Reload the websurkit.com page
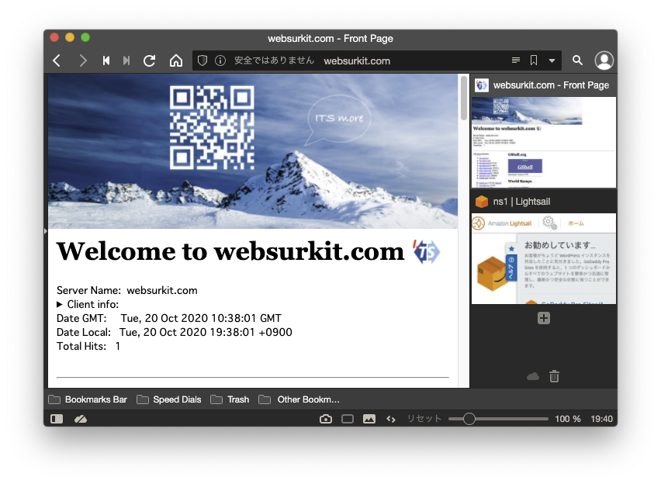Screen dimensions: 661x484 pyautogui.click(x=150, y=60)
